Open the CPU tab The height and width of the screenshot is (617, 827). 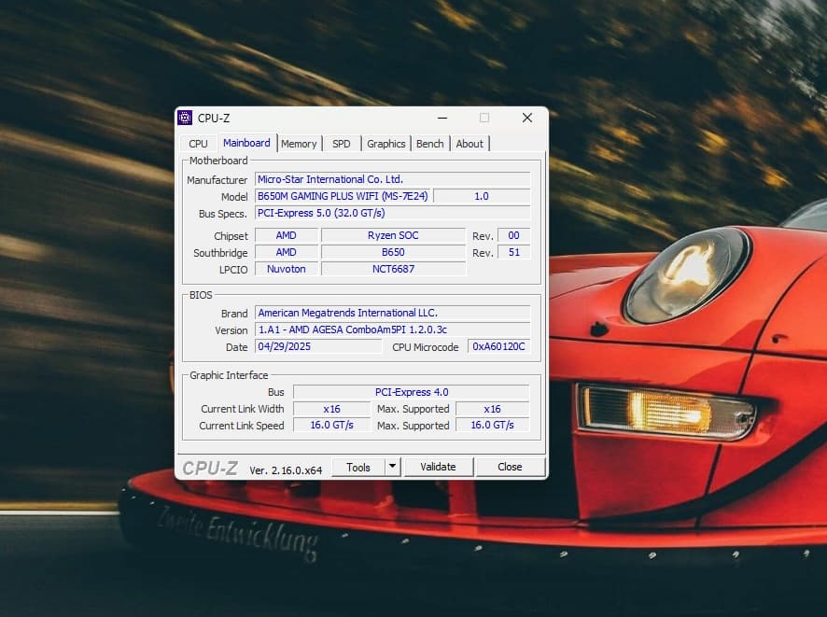point(198,144)
